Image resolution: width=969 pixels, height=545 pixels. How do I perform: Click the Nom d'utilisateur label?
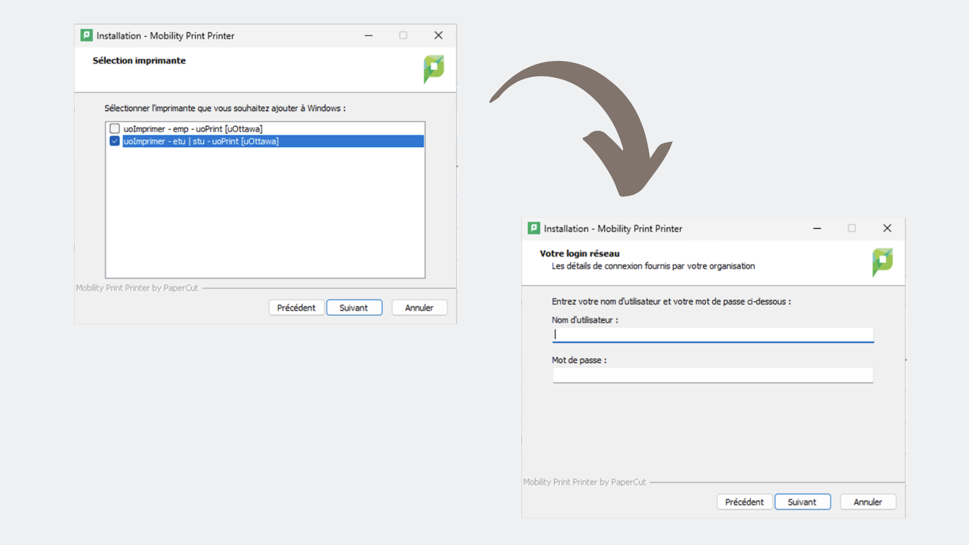585,320
